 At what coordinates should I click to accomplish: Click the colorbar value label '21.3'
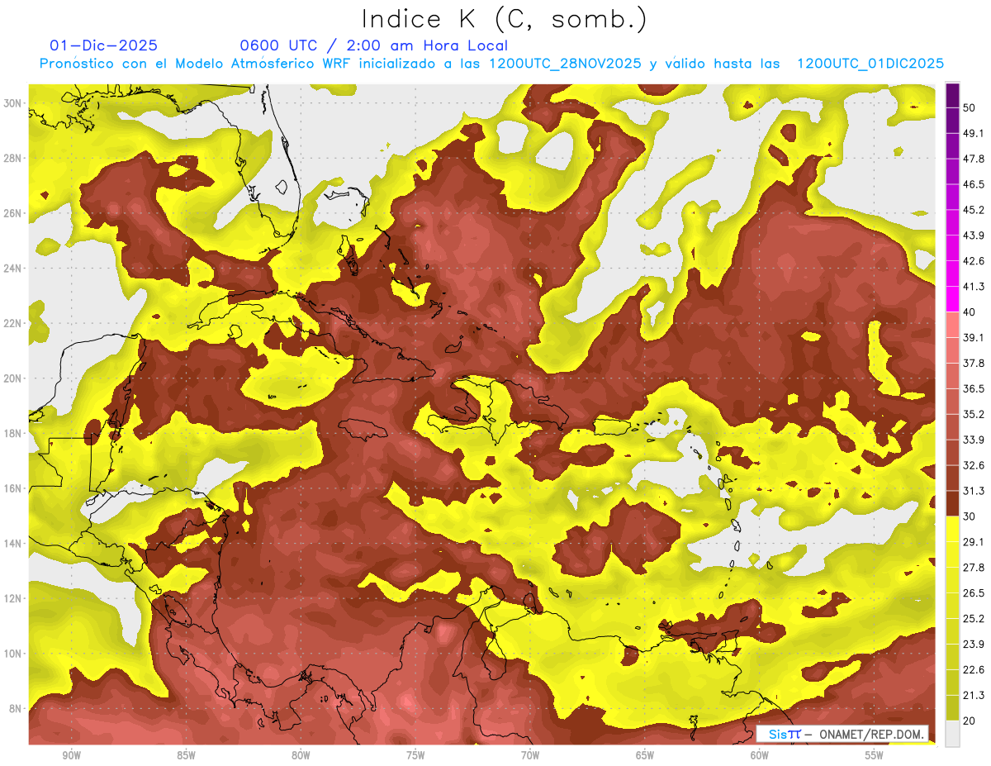[x=974, y=696]
